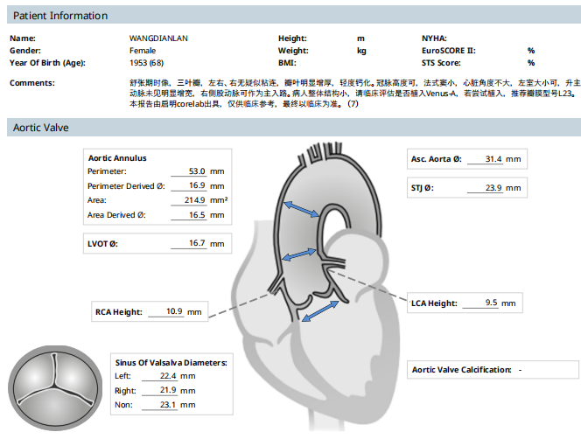Click the top blue arrow on ascending aorta
Screen dimensions: 581x439
305,209
